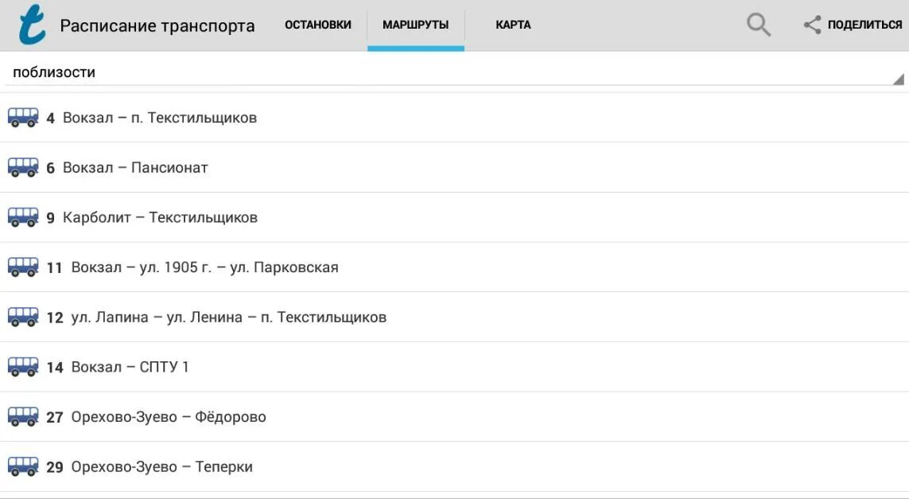Image resolution: width=909 pixels, height=499 pixels.
Task: Choose route 6 Вокзал – Пансионат
Action: click(455, 168)
